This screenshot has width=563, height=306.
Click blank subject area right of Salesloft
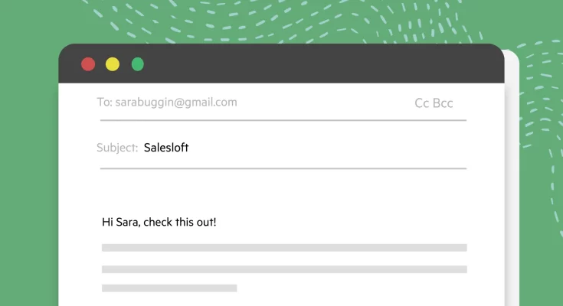(x=327, y=148)
